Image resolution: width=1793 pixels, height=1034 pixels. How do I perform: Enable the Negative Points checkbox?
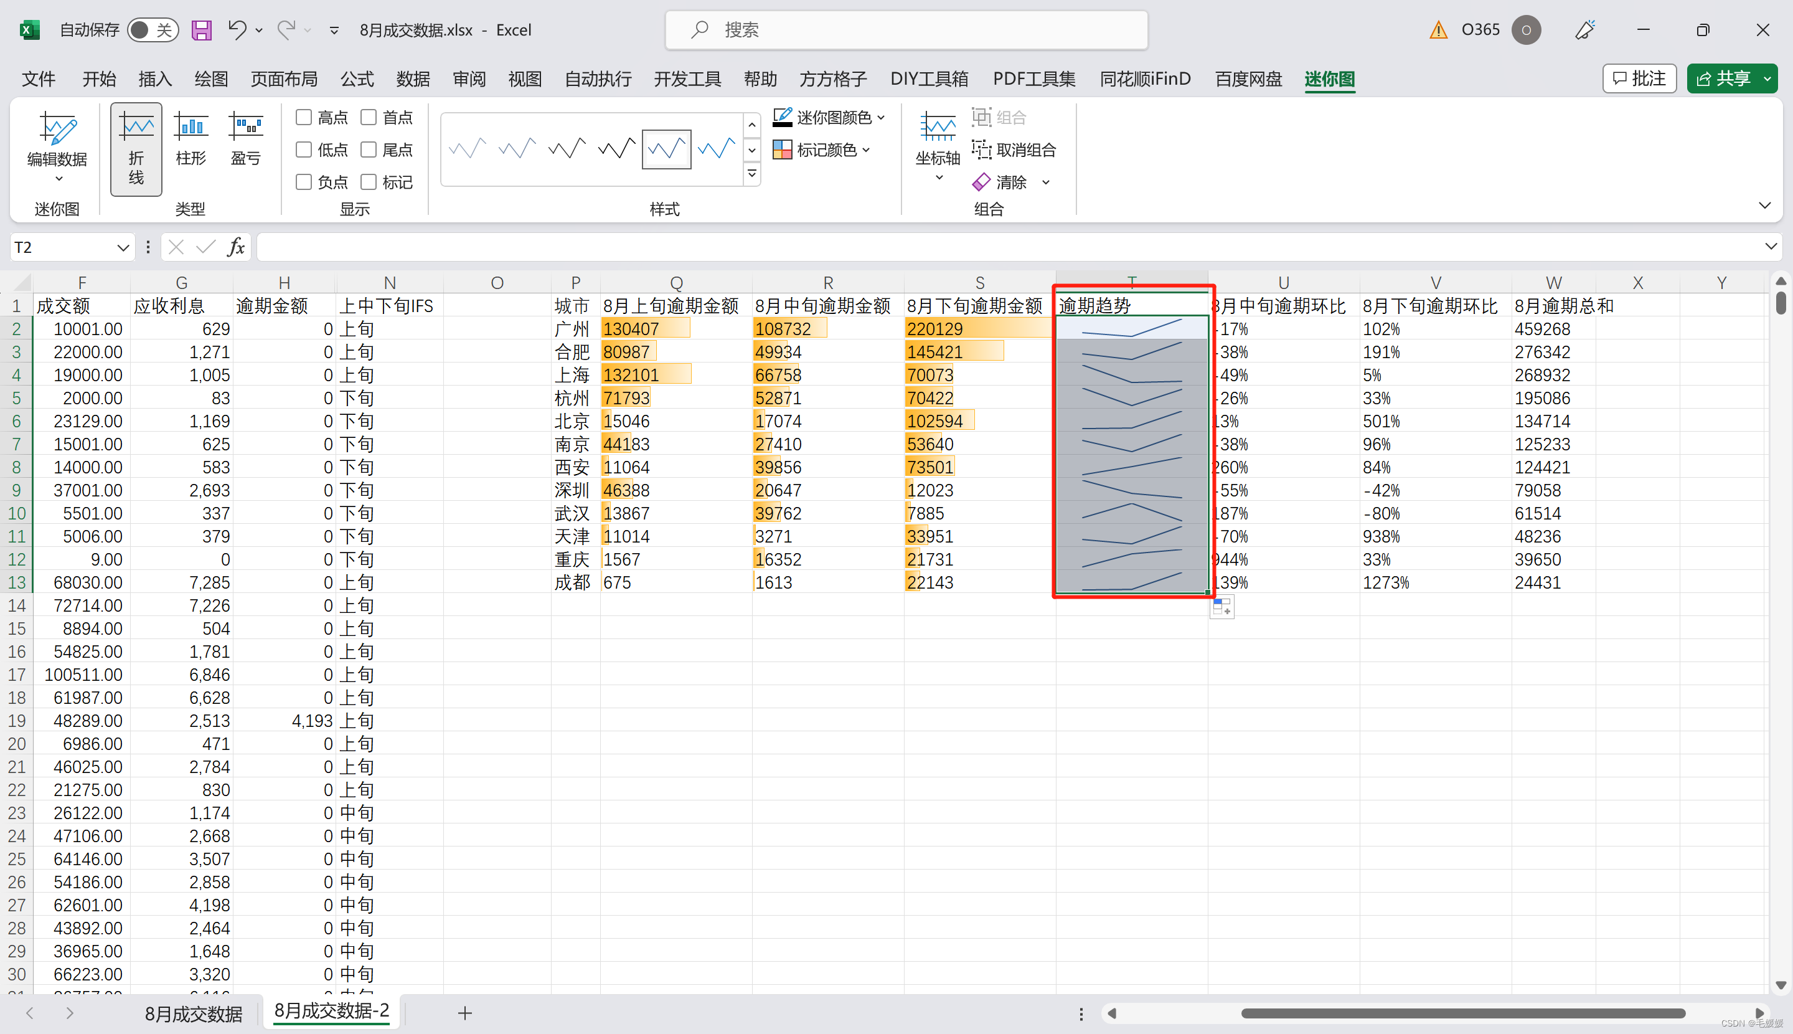(x=304, y=182)
